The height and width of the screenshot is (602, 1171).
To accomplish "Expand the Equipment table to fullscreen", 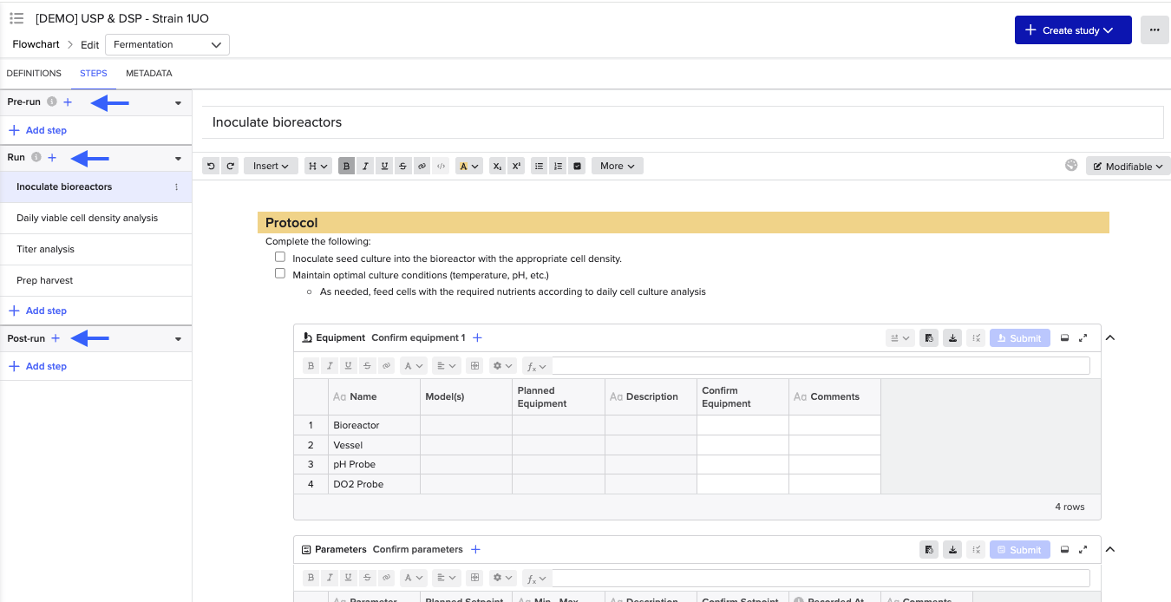I will pyautogui.click(x=1083, y=338).
